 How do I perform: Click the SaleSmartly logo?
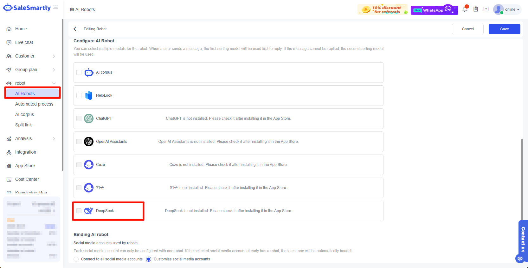(27, 8)
